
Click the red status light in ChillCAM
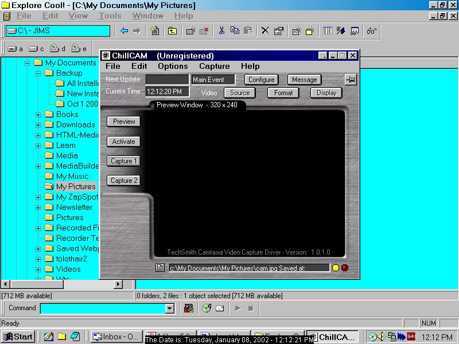coord(345,268)
